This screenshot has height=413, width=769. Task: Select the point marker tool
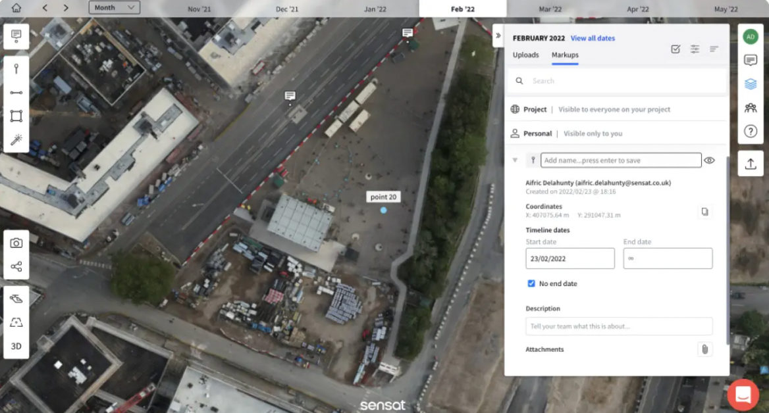tap(16, 68)
